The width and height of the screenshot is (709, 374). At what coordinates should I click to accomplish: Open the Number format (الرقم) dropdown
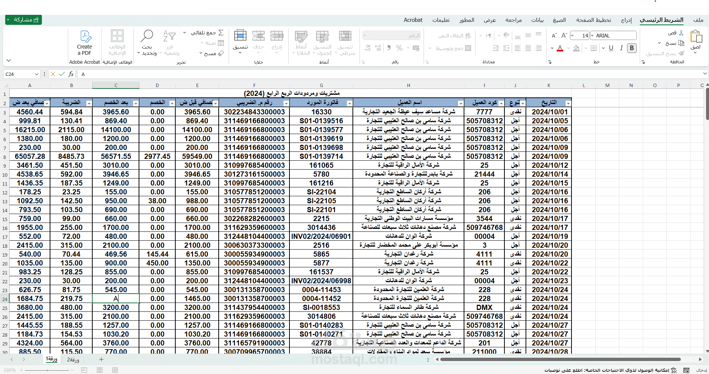pyautogui.click(x=365, y=36)
